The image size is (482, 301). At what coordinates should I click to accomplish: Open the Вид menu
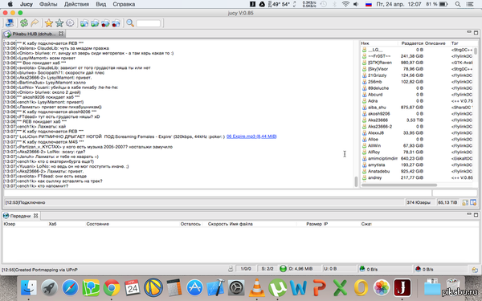click(x=101, y=4)
